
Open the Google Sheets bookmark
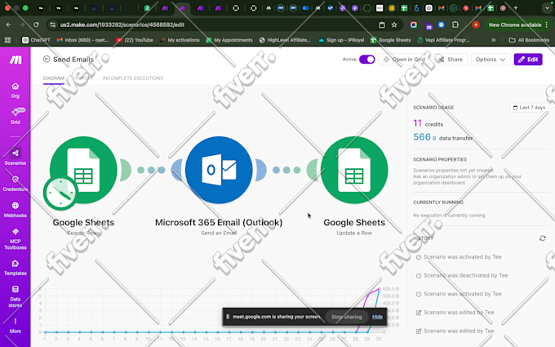pos(390,40)
